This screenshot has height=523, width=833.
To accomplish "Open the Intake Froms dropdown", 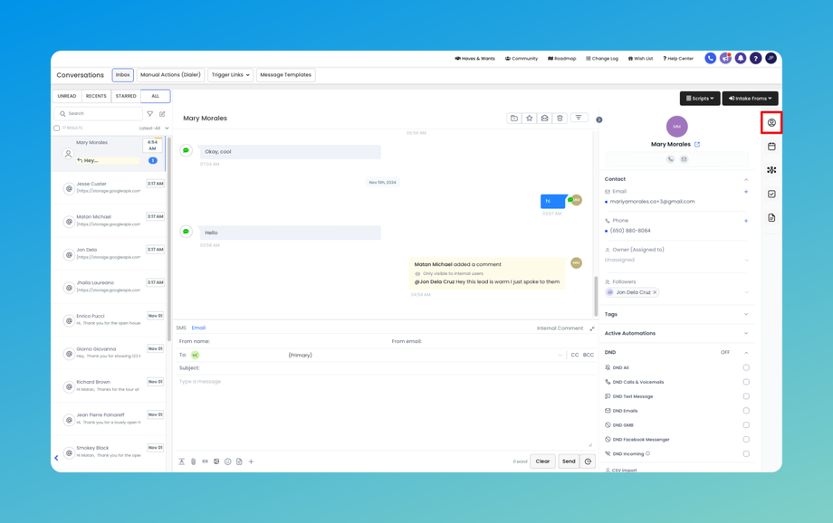I will pos(750,99).
